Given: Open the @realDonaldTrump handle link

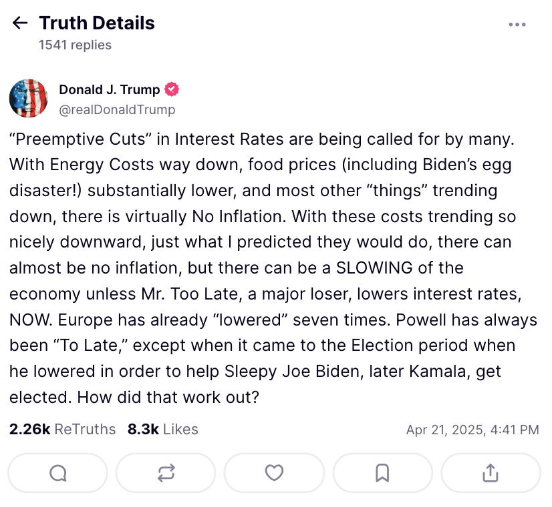Looking at the screenshot, I should coord(117,109).
